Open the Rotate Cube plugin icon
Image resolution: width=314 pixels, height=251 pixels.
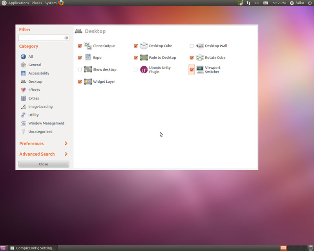click(x=200, y=58)
